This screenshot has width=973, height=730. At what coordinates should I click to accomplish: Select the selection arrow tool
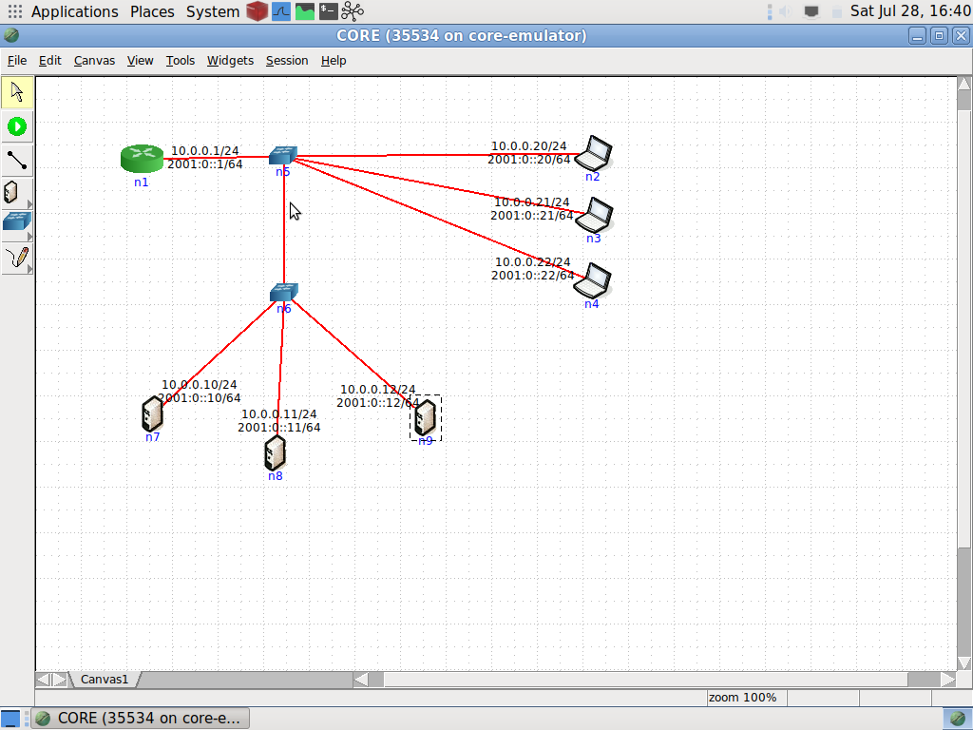point(16,91)
